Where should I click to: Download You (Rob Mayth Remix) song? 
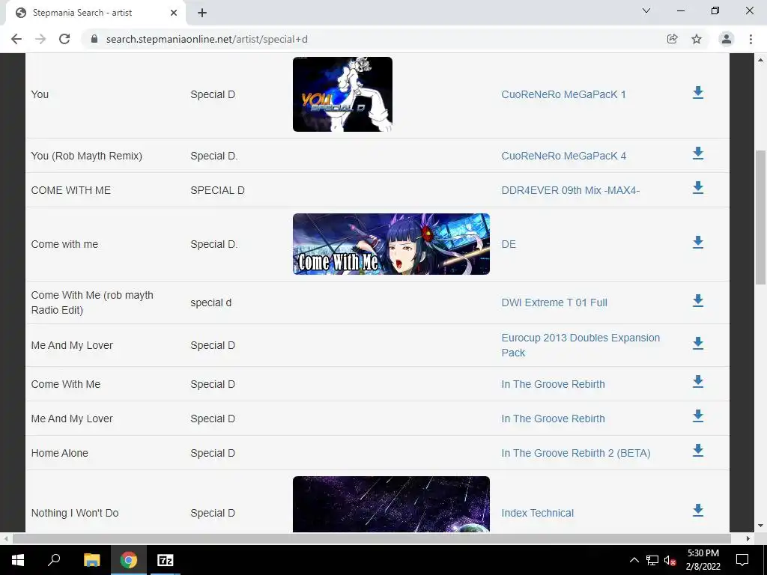pos(698,153)
